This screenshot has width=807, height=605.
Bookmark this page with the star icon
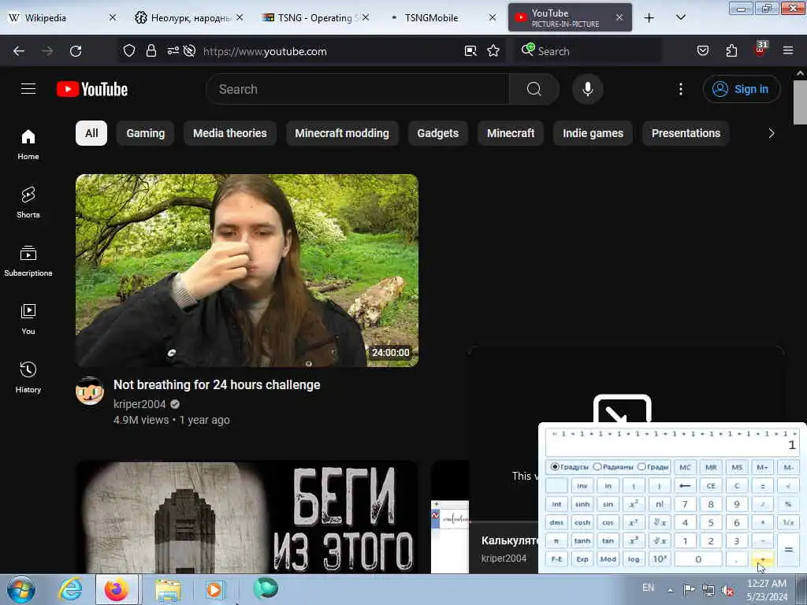(x=493, y=51)
